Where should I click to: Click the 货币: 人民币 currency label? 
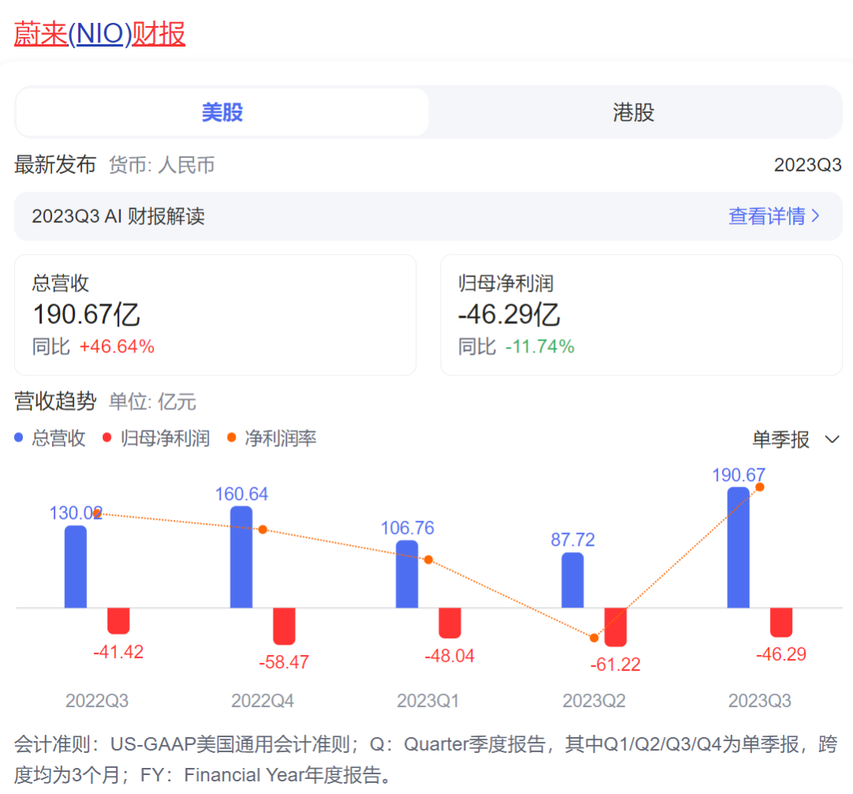coord(162,165)
